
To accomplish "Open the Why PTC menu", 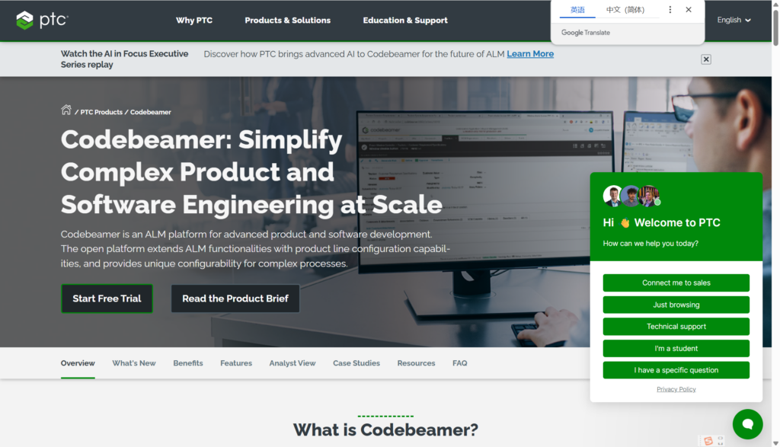I will [194, 21].
